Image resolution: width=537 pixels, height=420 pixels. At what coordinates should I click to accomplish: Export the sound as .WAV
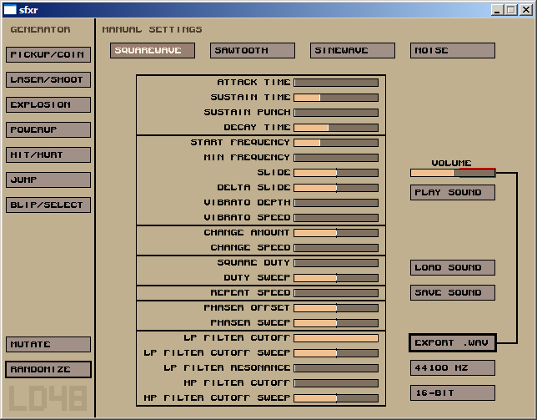pos(452,343)
